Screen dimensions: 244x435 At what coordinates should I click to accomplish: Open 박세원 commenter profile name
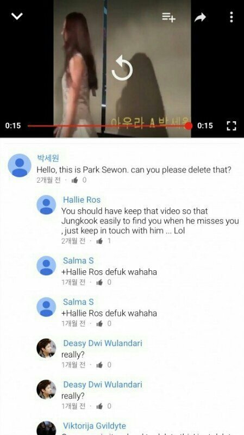[48, 158]
